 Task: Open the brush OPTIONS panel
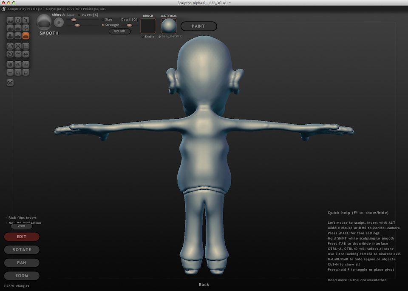coord(119,31)
